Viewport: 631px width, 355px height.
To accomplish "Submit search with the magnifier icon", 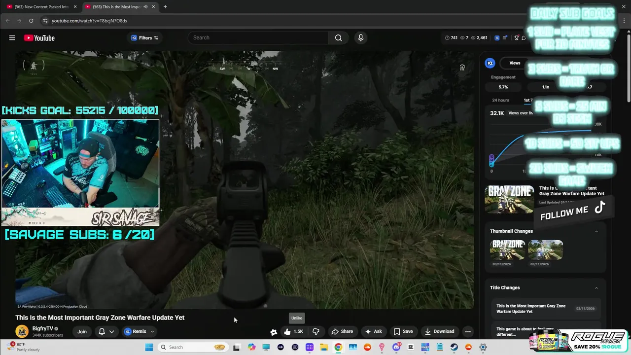I will (338, 37).
